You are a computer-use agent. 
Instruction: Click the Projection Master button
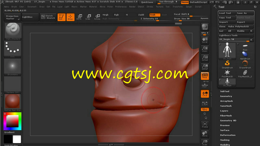pos(12,17)
